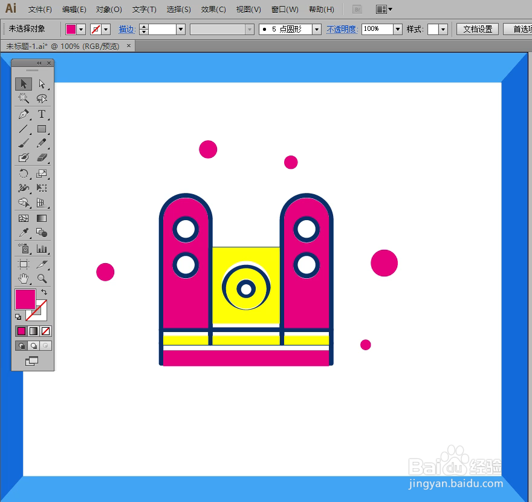
Task: Reset to default fill and stroke
Action: [18, 317]
